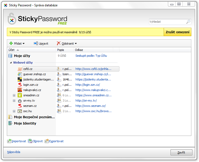Click the Upravit edit icon
Image resolution: width=199 pixels, height=162 pixels.
tap(36, 44)
